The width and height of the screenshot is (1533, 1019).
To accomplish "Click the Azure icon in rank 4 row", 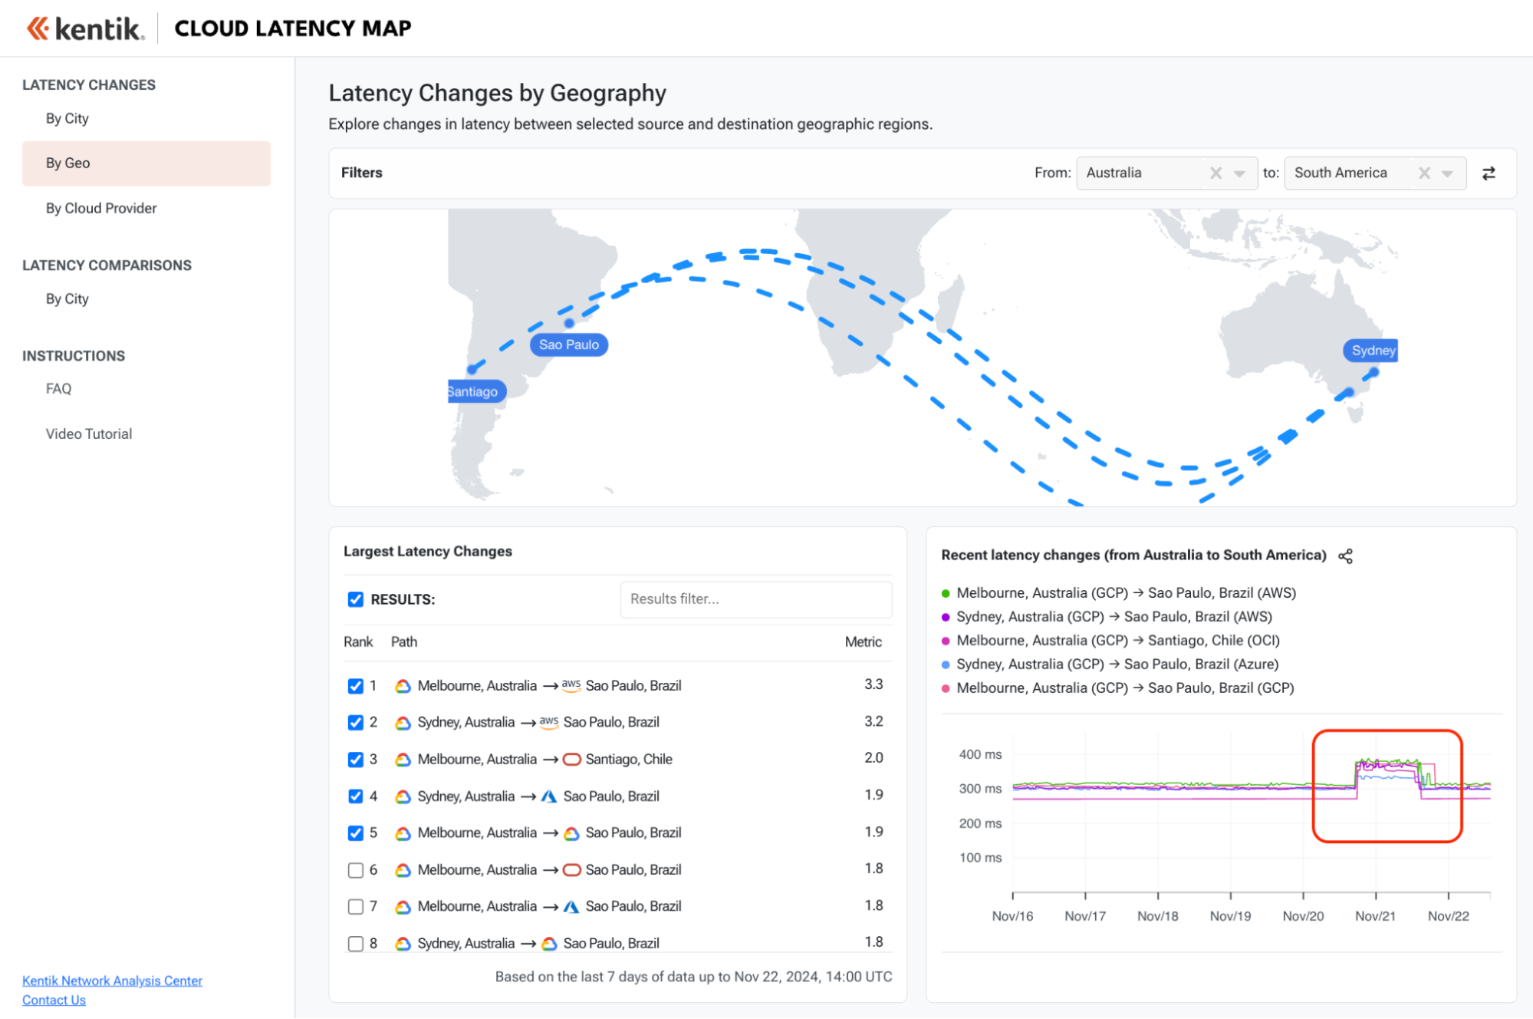I will [548, 796].
